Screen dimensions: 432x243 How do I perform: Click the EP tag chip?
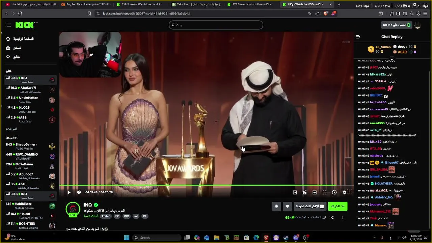click(x=117, y=216)
